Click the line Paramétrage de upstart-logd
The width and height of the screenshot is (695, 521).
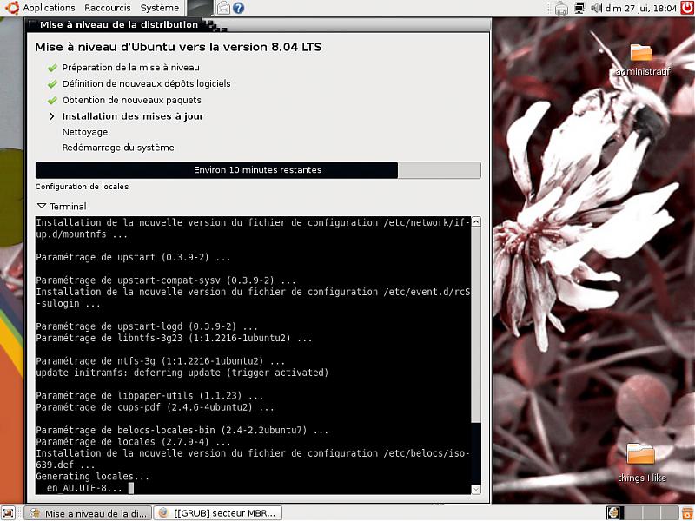click(147, 326)
